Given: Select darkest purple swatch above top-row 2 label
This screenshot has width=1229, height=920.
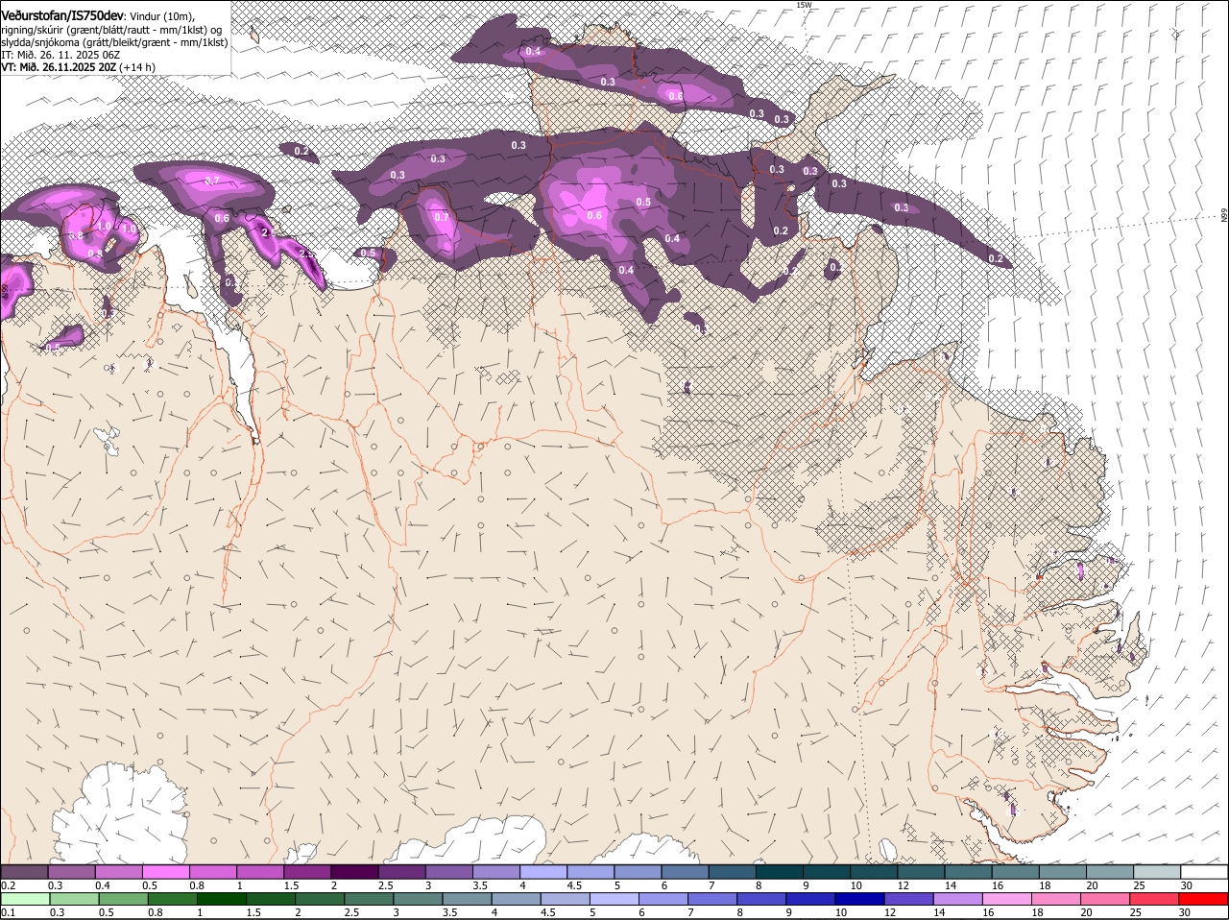Looking at the screenshot, I should click(x=354, y=872).
